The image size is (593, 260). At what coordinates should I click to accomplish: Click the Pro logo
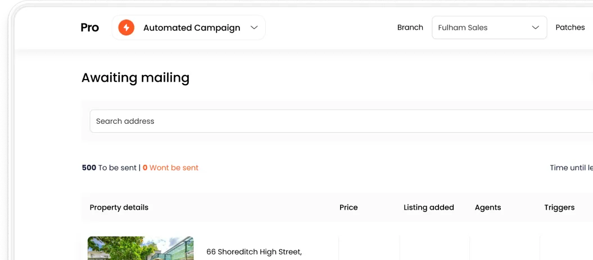tap(90, 27)
